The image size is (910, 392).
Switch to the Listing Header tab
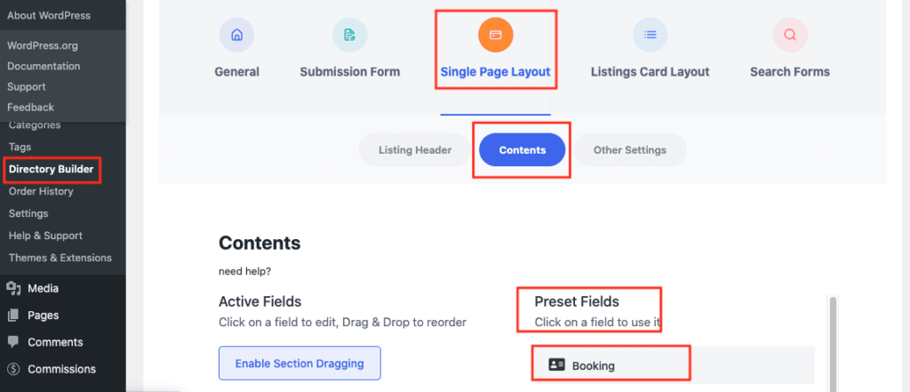415,150
